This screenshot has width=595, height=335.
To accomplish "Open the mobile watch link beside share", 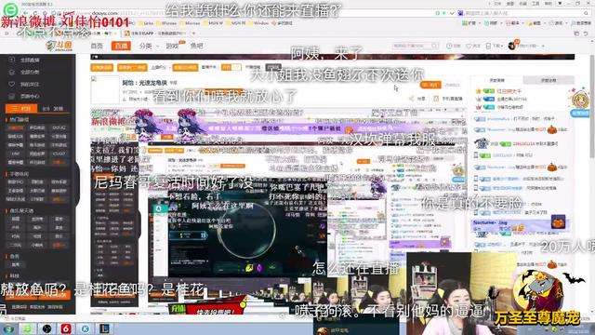I will click(449, 99).
